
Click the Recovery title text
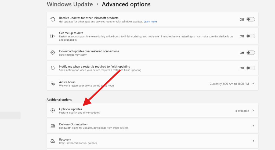[x=65, y=139]
